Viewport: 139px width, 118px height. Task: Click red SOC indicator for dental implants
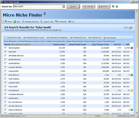click(131, 48)
